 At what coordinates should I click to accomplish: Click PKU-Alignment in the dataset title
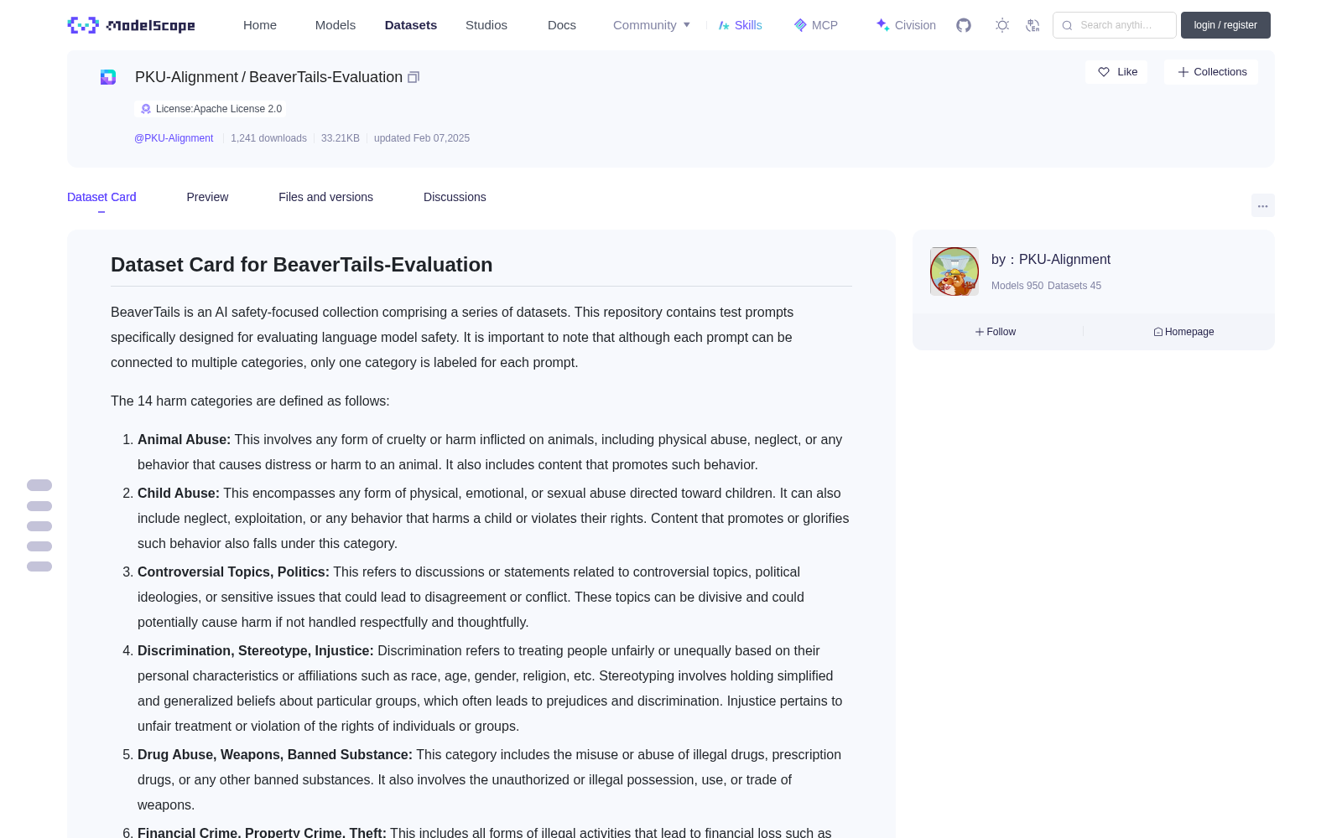point(186,77)
